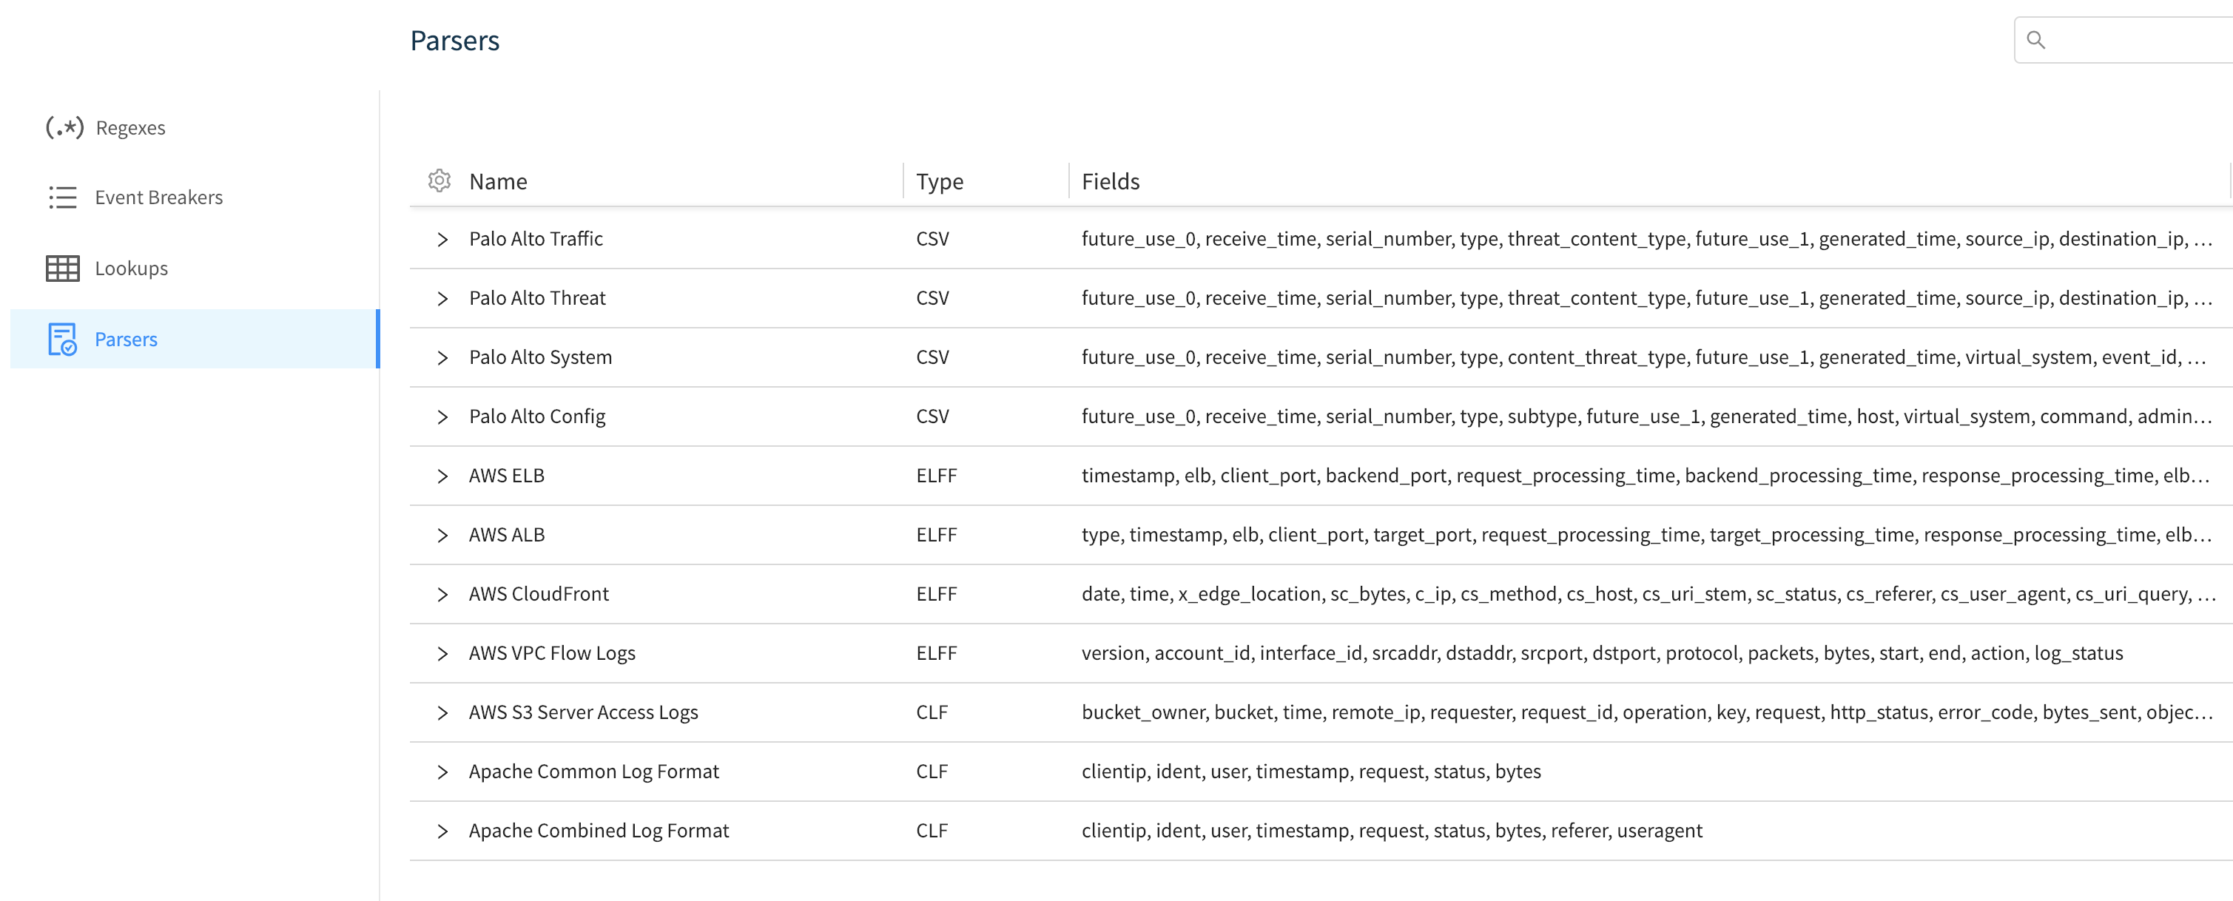The image size is (2233, 901).
Task: Select the Parsers navigation entry
Action: tap(126, 339)
